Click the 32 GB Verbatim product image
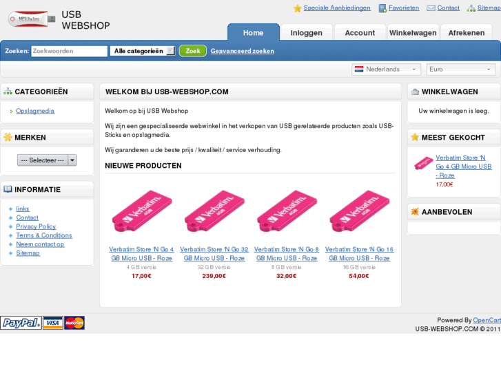 pyautogui.click(x=214, y=211)
